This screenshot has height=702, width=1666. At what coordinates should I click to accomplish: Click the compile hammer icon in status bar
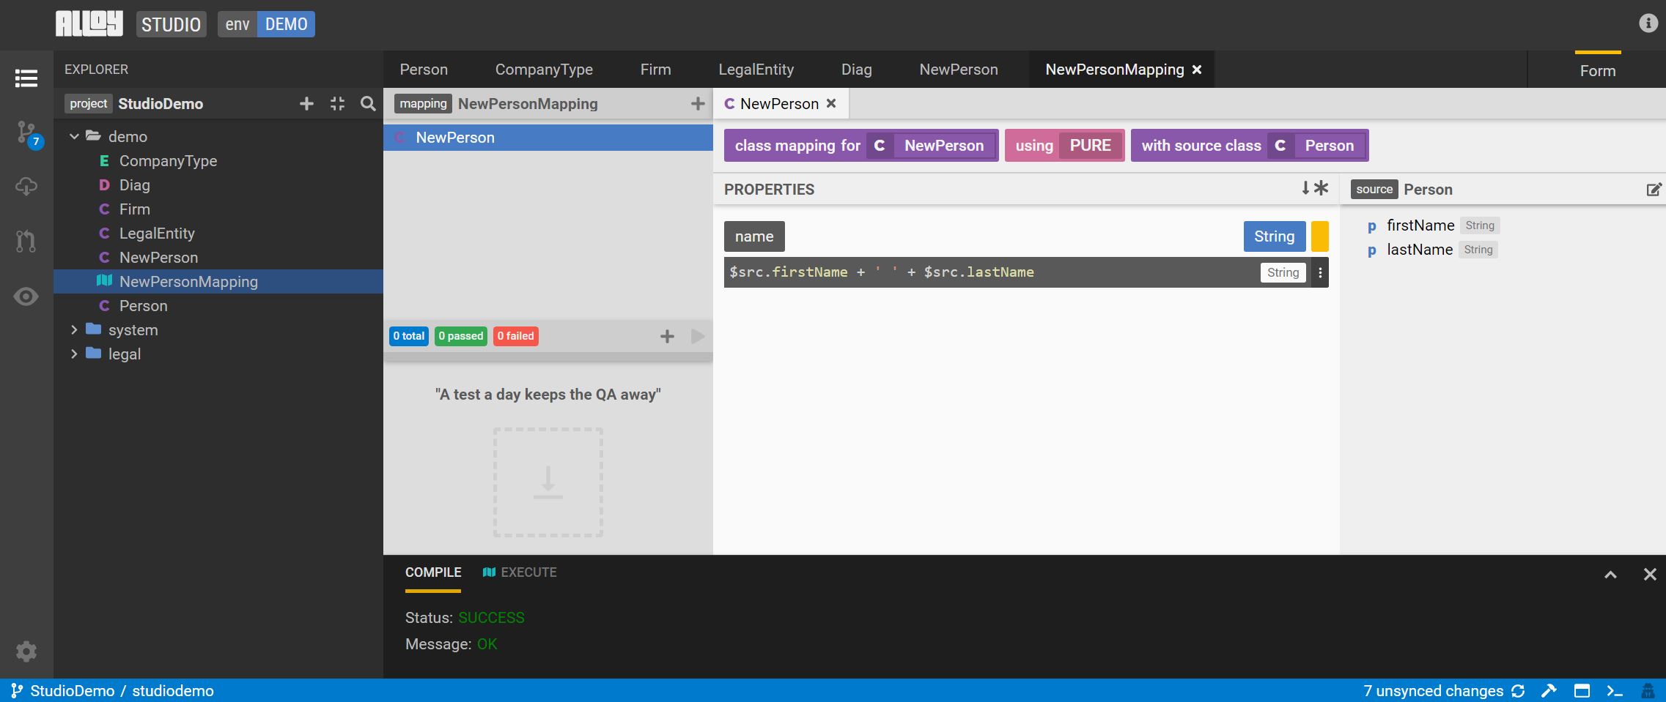1549,691
